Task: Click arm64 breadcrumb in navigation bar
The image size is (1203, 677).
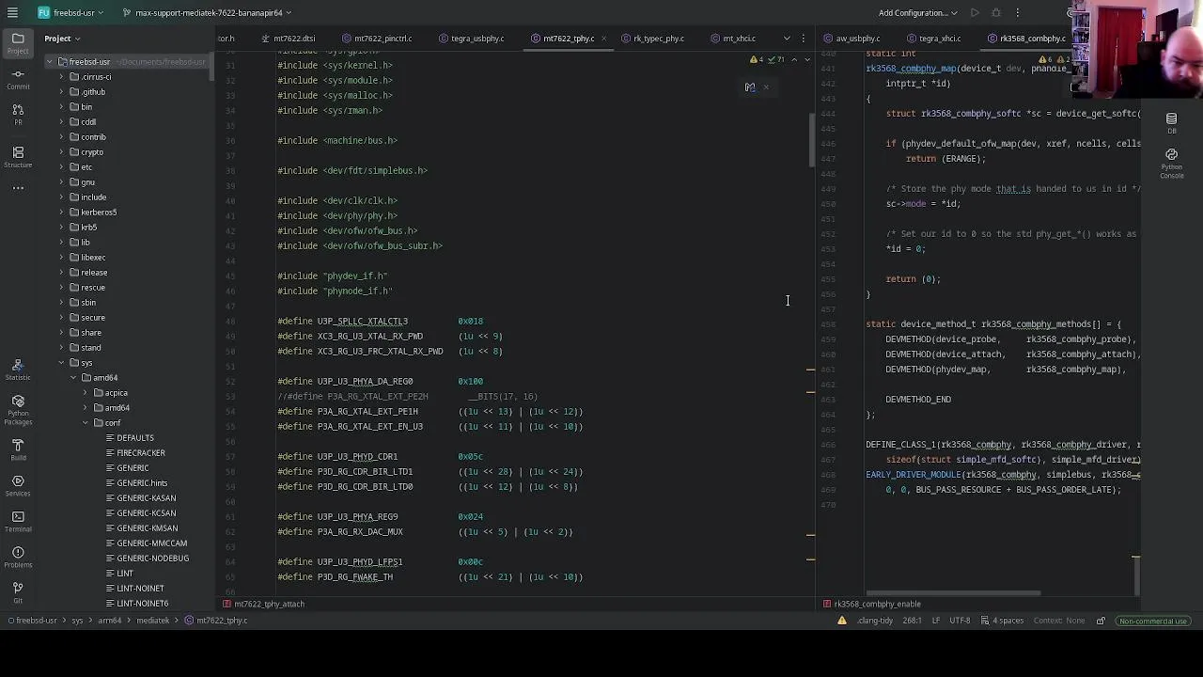Action: 110,621
